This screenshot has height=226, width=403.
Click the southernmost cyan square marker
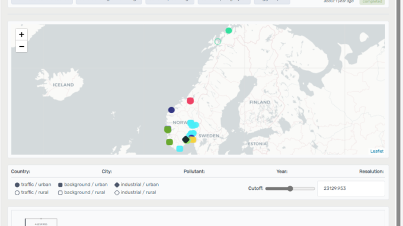180,148
